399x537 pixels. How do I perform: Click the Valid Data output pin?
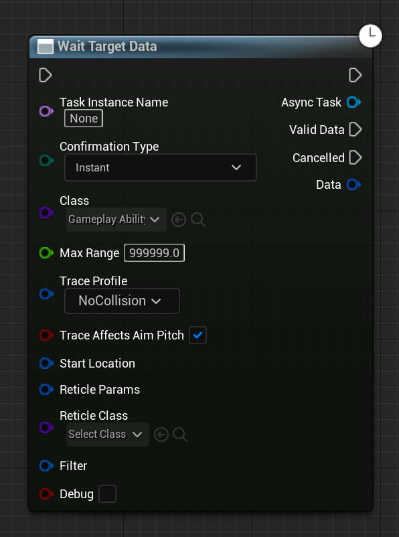pos(355,130)
